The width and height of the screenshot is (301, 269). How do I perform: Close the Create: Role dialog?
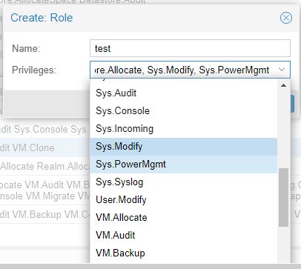coord(286,18)
